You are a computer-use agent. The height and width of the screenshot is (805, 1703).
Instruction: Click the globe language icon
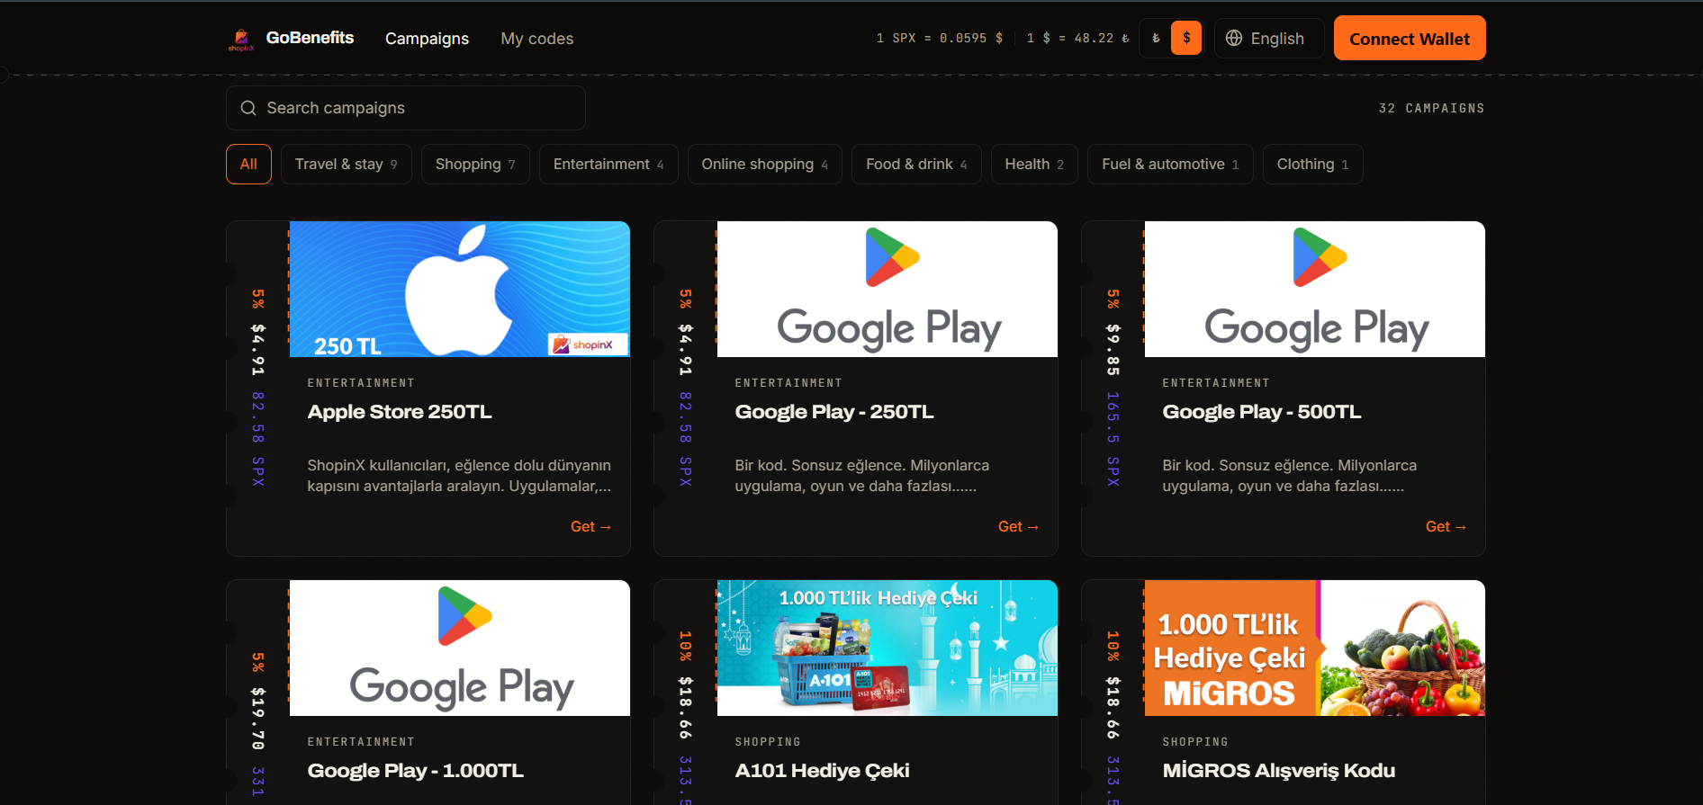pyautogui.click(x=1234, y=39)
